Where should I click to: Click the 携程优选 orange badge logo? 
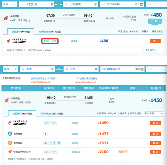(10, 143)
